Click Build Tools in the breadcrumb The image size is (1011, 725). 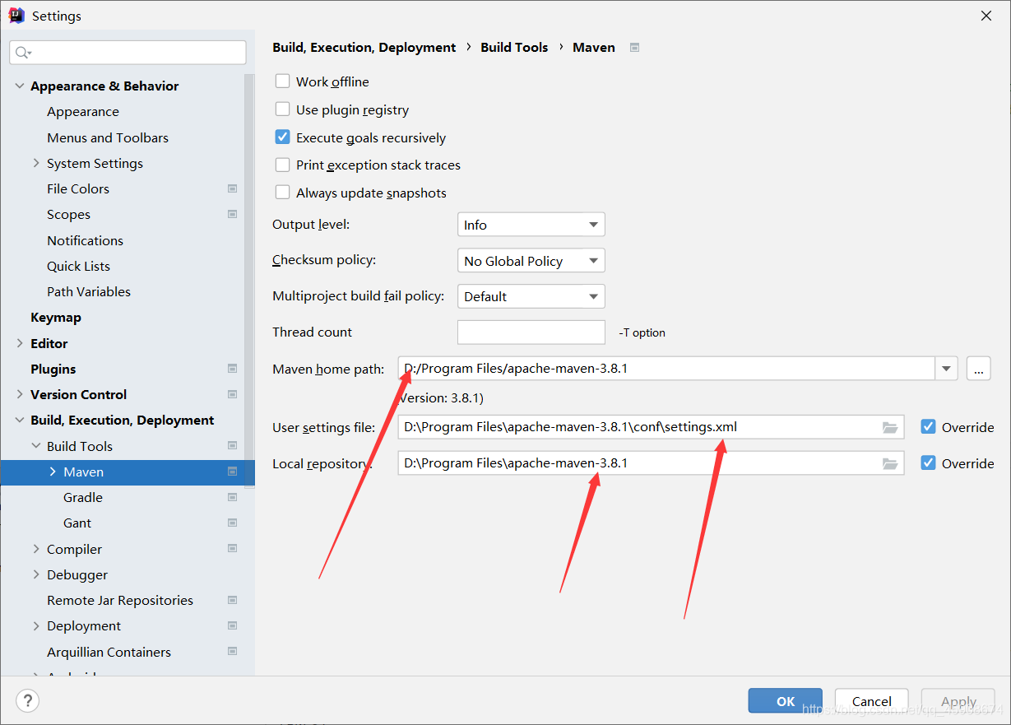coord(514,47)
